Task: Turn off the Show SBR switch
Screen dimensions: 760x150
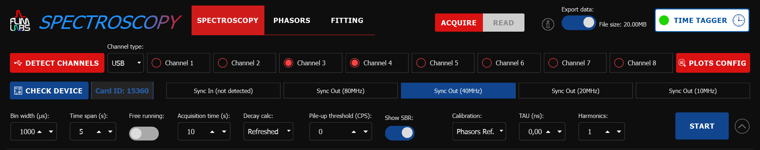Action: (400, 133)
